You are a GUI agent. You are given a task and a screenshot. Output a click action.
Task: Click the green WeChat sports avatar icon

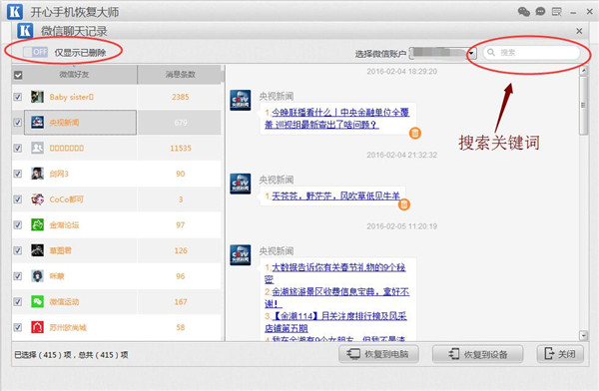(37, 301)
